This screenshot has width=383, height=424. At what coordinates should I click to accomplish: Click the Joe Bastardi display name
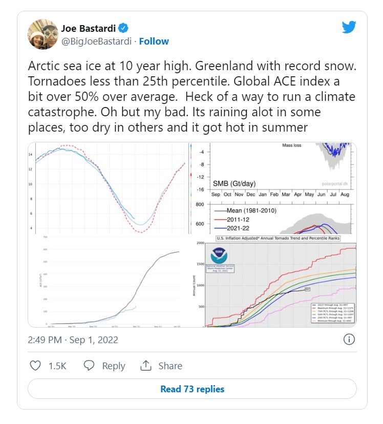[x=89, y=28]
